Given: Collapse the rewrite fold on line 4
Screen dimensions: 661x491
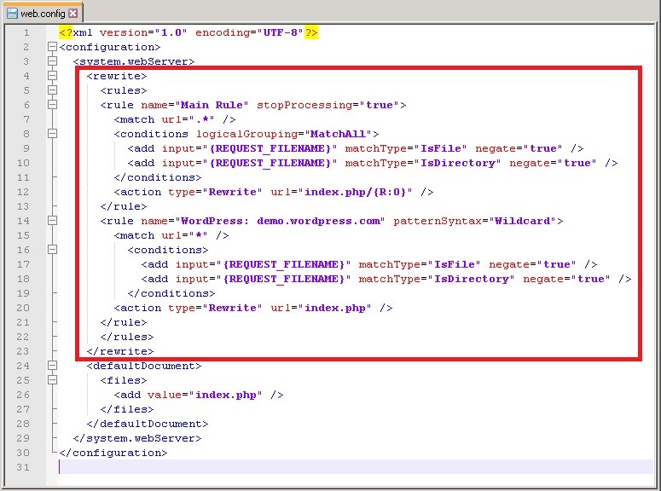Looking at the screenshot, I should pos(52,76).
